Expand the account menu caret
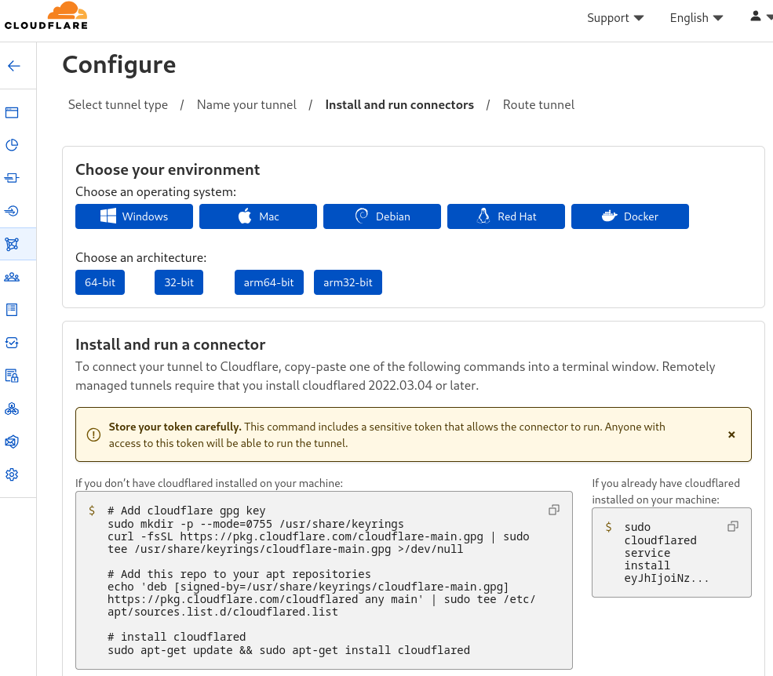773x676 pixels. tap(769, 17)
